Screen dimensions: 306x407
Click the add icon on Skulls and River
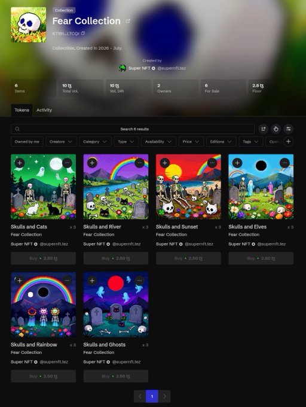pyautogui.click(x=92, y=163)
